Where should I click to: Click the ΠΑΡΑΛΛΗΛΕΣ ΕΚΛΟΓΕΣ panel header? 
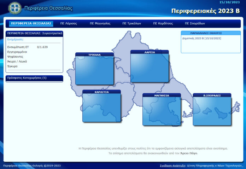211,33
